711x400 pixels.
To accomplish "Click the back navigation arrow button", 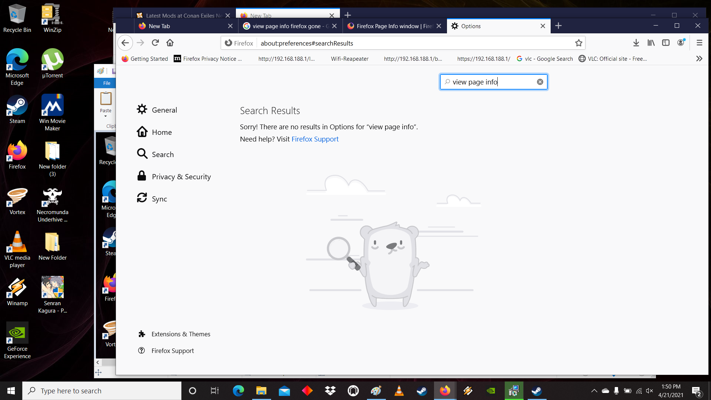I will [x=125, y=43].
